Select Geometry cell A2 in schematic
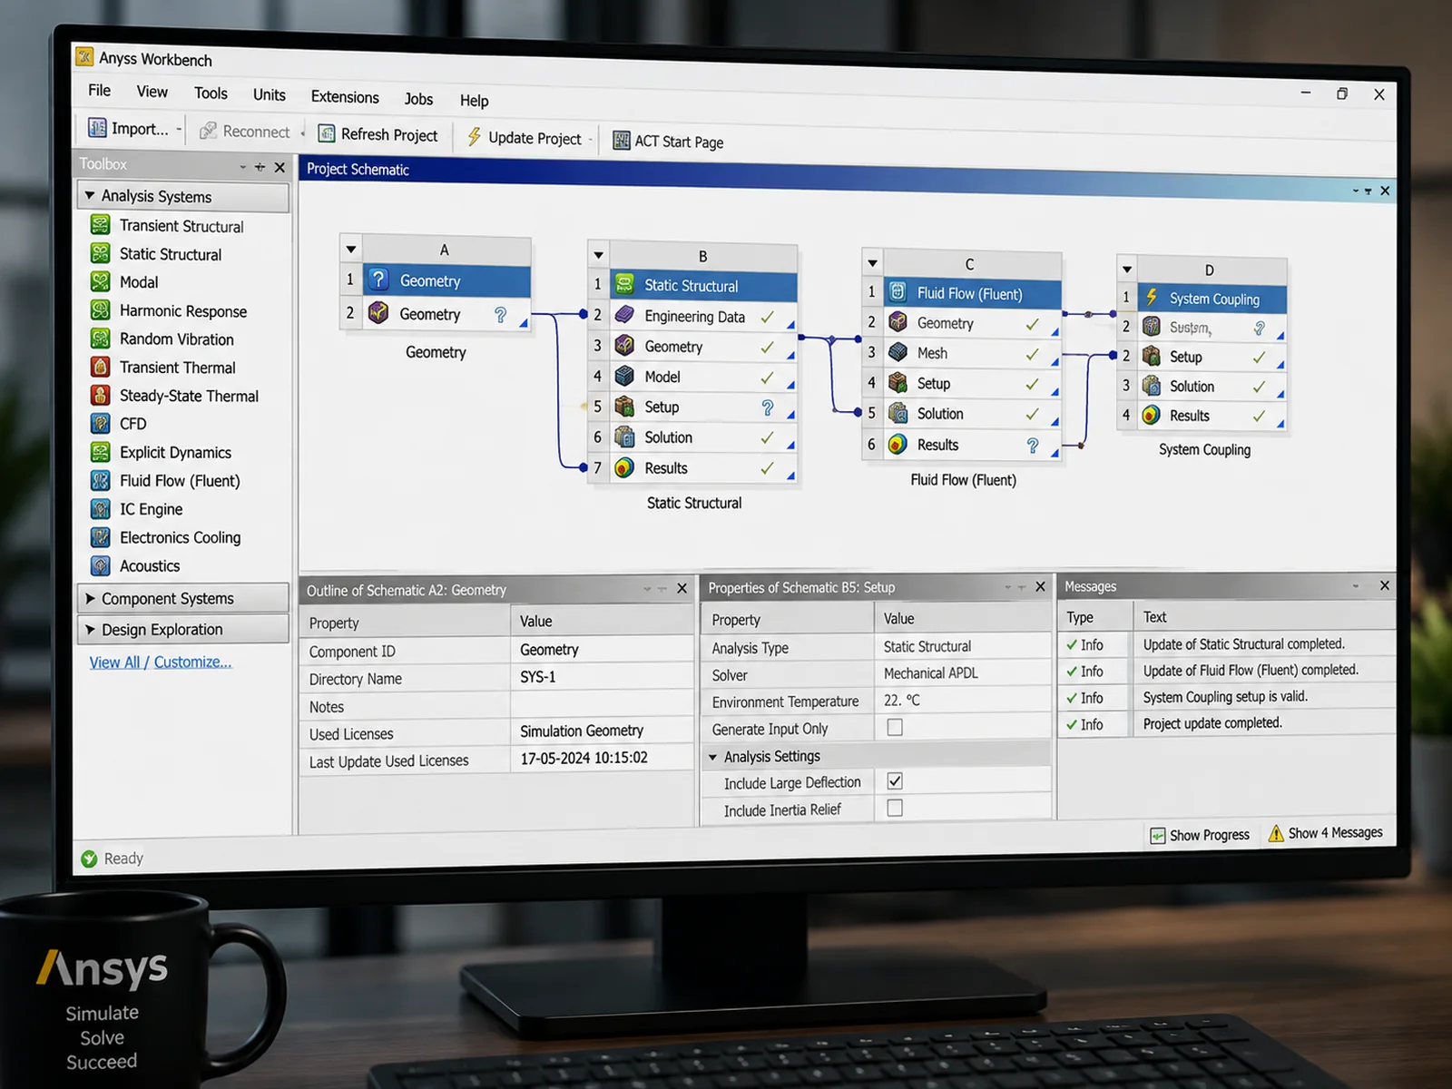Screen dimensions: 1452x1089 point(446,314)
